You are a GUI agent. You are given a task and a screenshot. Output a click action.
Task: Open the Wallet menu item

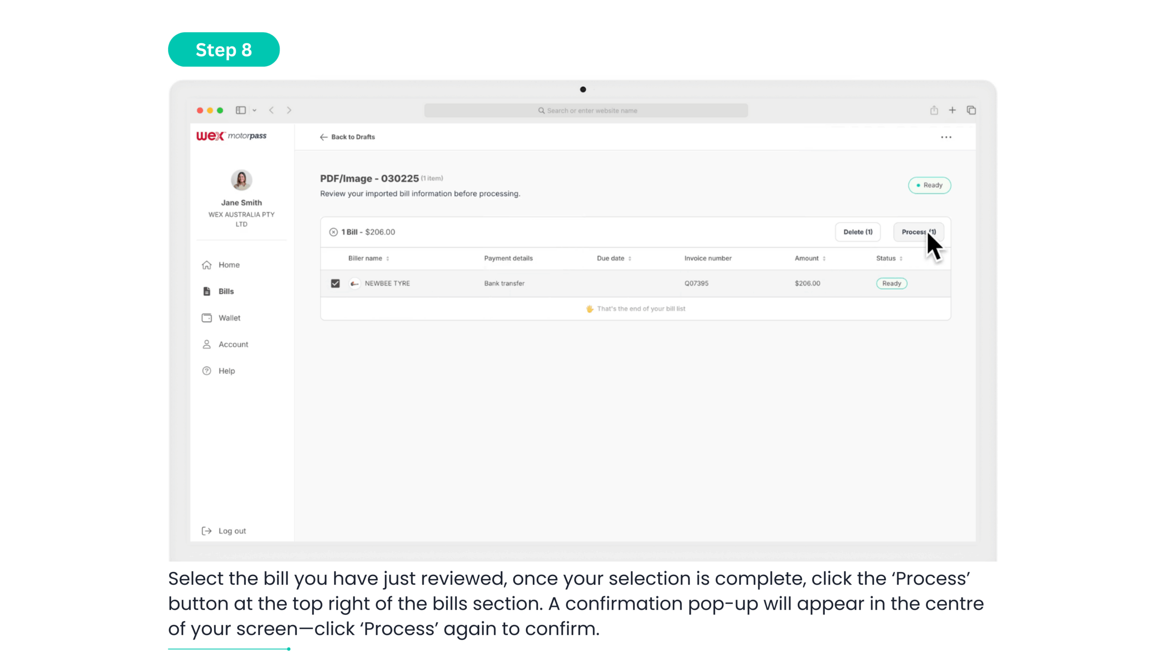click(x=229, y=318)
